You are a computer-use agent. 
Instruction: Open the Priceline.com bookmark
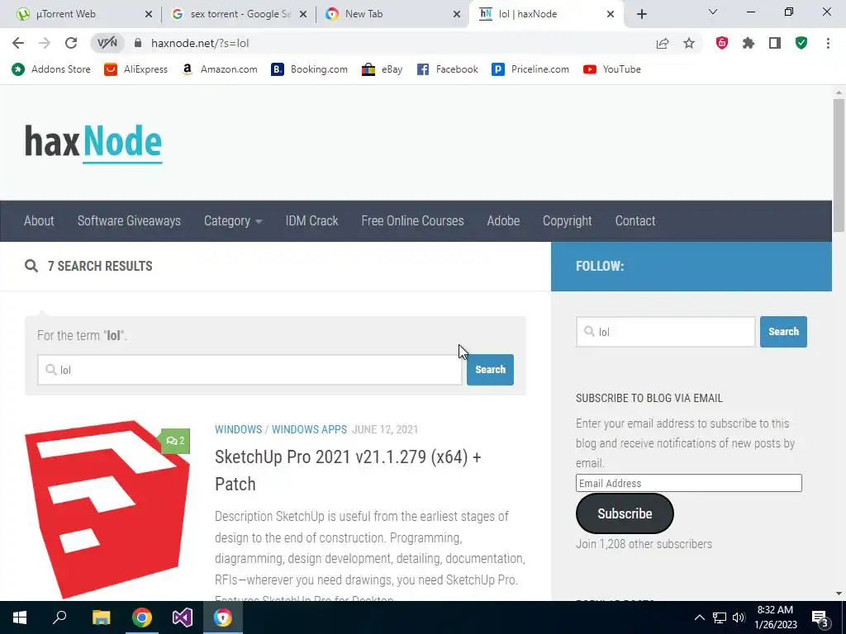(x=530, y=69)
